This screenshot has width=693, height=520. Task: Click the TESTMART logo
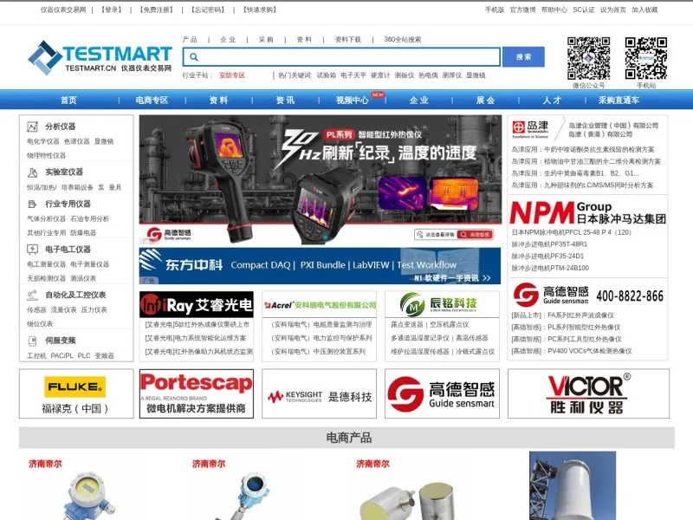[100, 57]
